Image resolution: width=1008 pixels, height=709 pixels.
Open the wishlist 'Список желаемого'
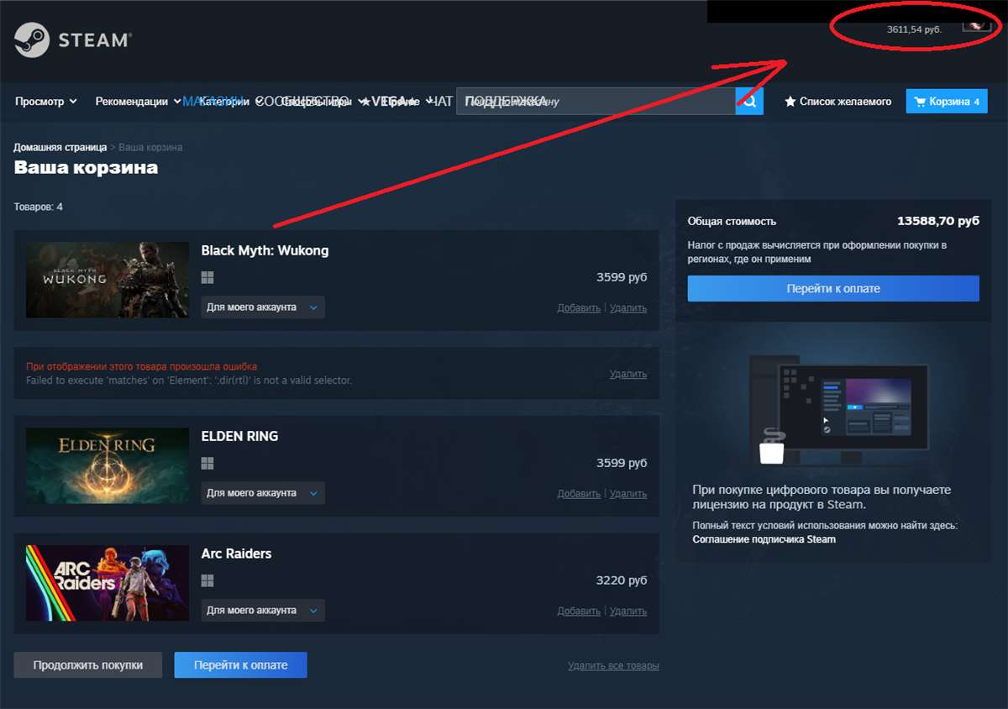pyautogui.click(x=837, y=102)
